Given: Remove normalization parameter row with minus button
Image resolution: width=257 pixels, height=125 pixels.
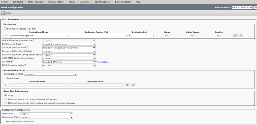Looking at the screenshot, I should [x=133, y=85].
